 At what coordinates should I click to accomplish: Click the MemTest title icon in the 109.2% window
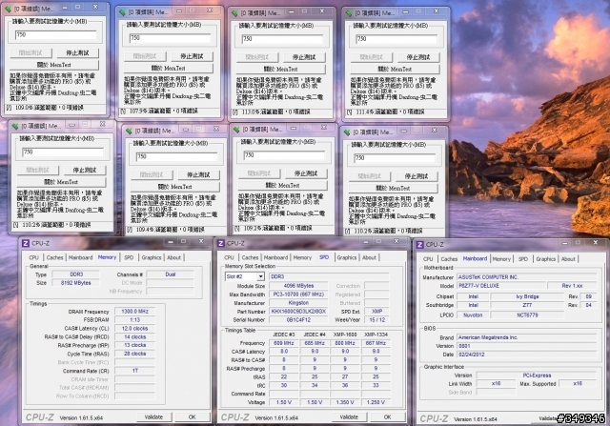(235, 130)
